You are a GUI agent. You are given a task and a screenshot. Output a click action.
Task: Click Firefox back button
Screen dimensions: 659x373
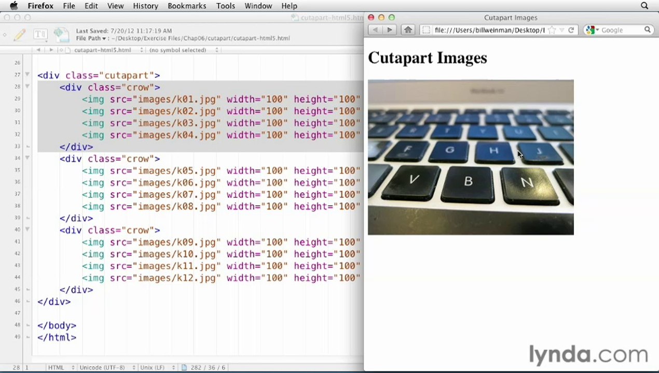click(x=376, y=30)
